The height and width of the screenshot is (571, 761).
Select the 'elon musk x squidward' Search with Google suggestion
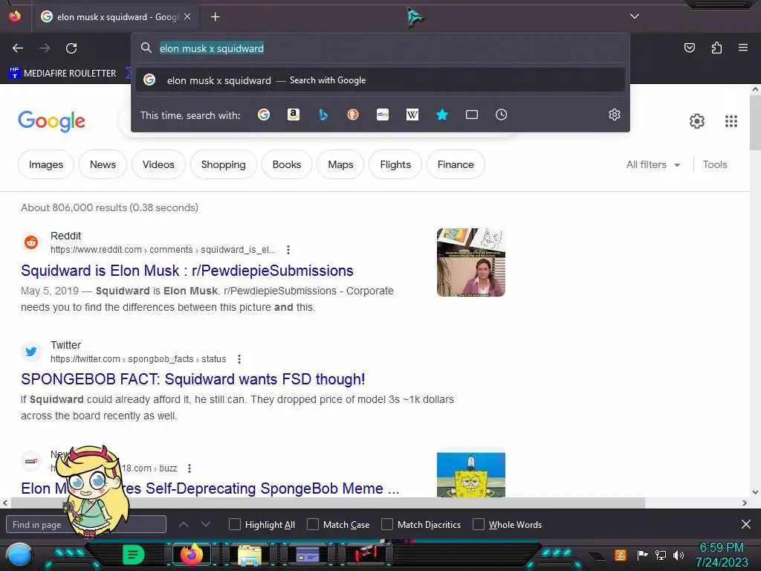(380, 80)
